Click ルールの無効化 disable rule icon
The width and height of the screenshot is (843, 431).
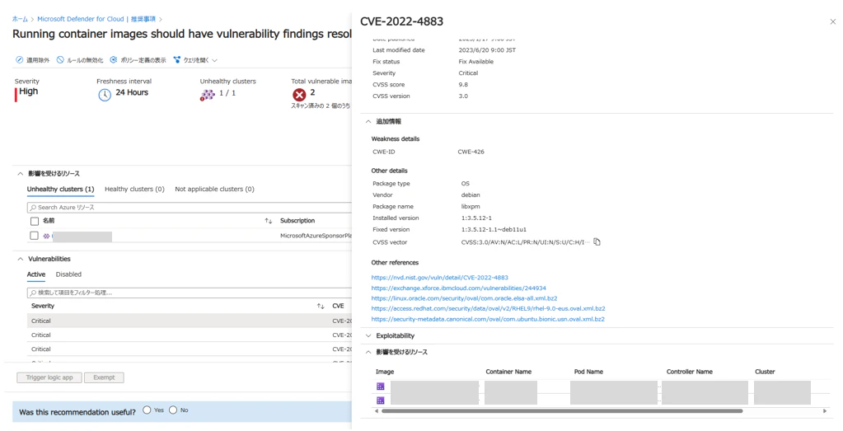(x=60, y=60)
